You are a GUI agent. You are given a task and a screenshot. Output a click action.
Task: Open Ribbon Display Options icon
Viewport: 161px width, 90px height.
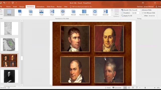click(143, 3)
